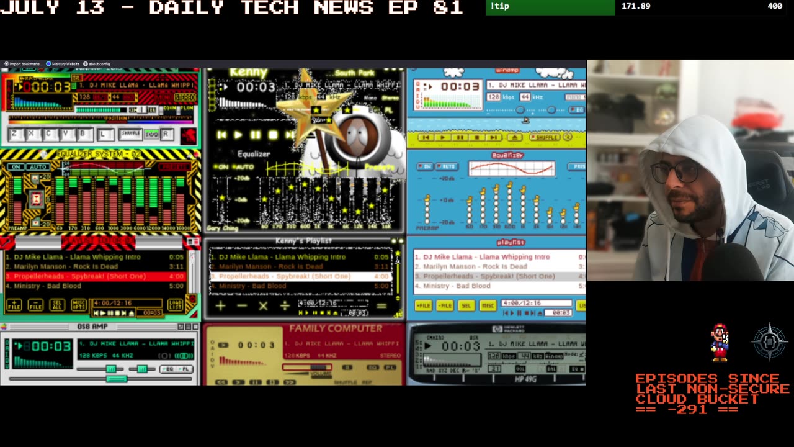Click the boat seek marker in blue skin

point(526,121)
